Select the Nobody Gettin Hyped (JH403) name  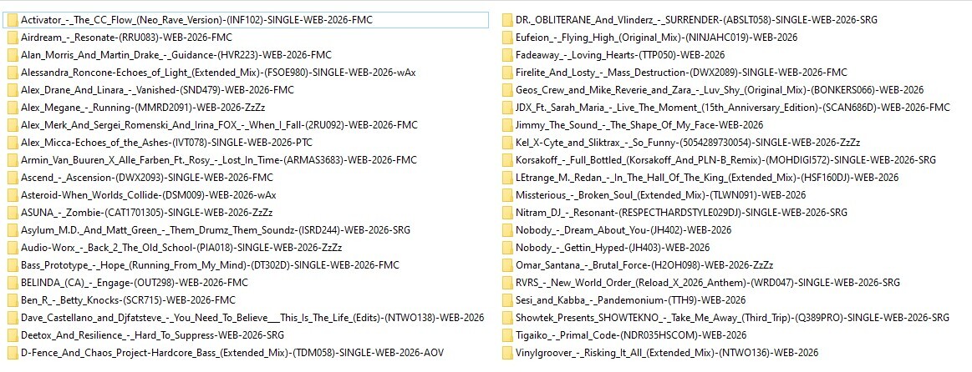[613, 248]
